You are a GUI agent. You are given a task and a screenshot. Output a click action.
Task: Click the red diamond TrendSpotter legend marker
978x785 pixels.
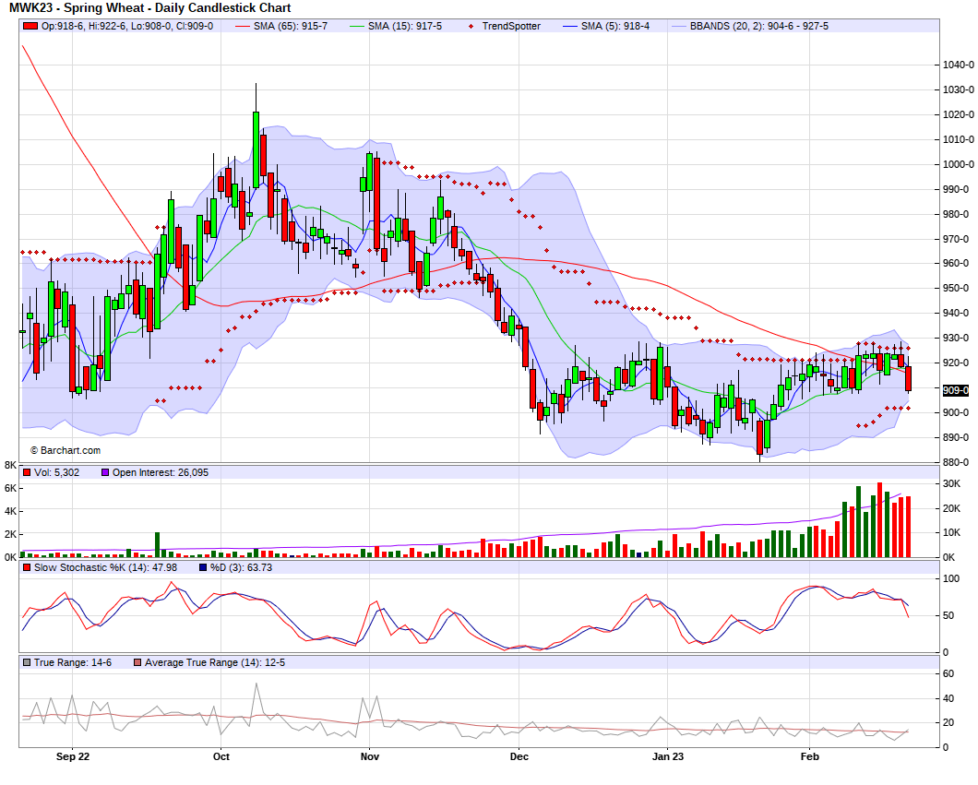pos(471,26)
